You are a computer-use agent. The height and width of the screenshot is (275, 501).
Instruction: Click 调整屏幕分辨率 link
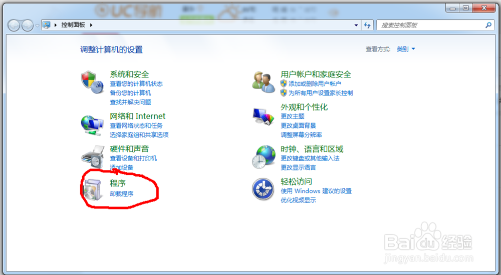[301, 134]
